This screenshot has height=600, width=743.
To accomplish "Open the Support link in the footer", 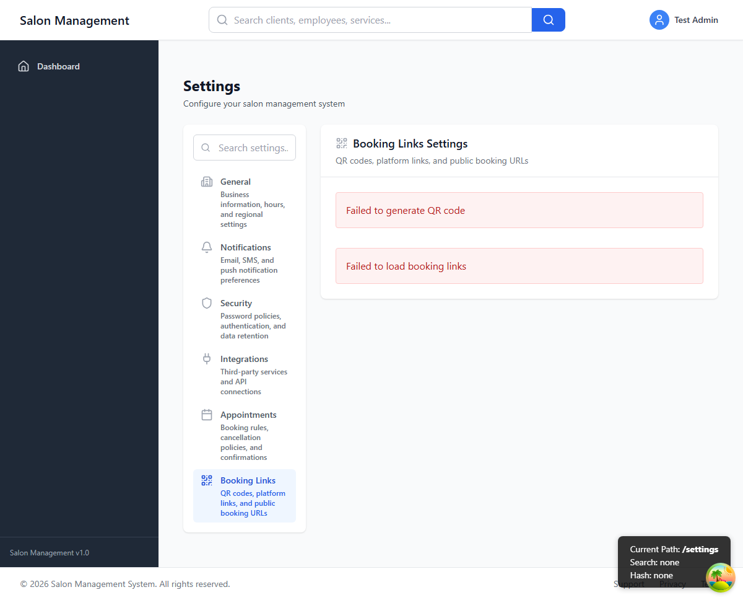I will 628,583.
